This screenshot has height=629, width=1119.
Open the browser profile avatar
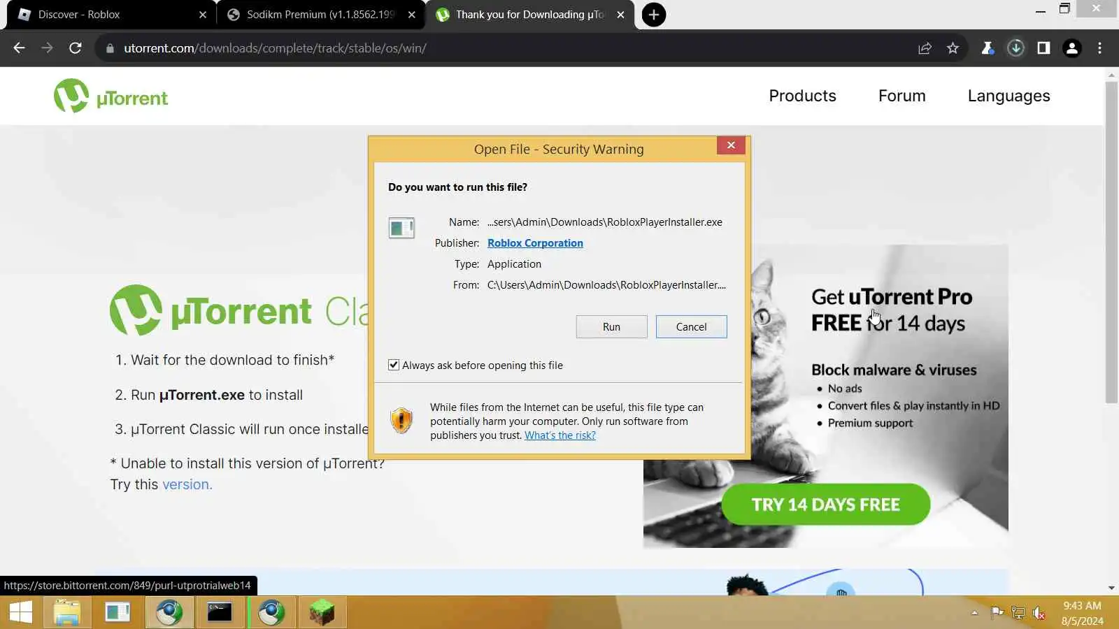coord(1071,48)
